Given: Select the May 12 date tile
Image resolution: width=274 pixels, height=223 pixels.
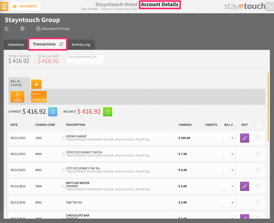Looking at the screenshot, I should pyautogui.click(x=39, y=97).
